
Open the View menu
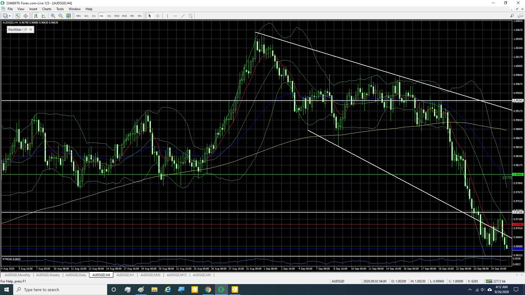coord(21,9)
